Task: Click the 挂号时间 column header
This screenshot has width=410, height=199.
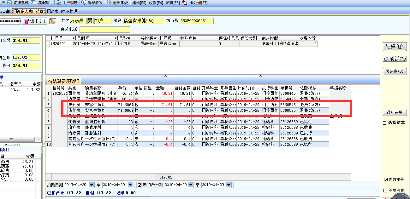Action: tap(93, 38)
